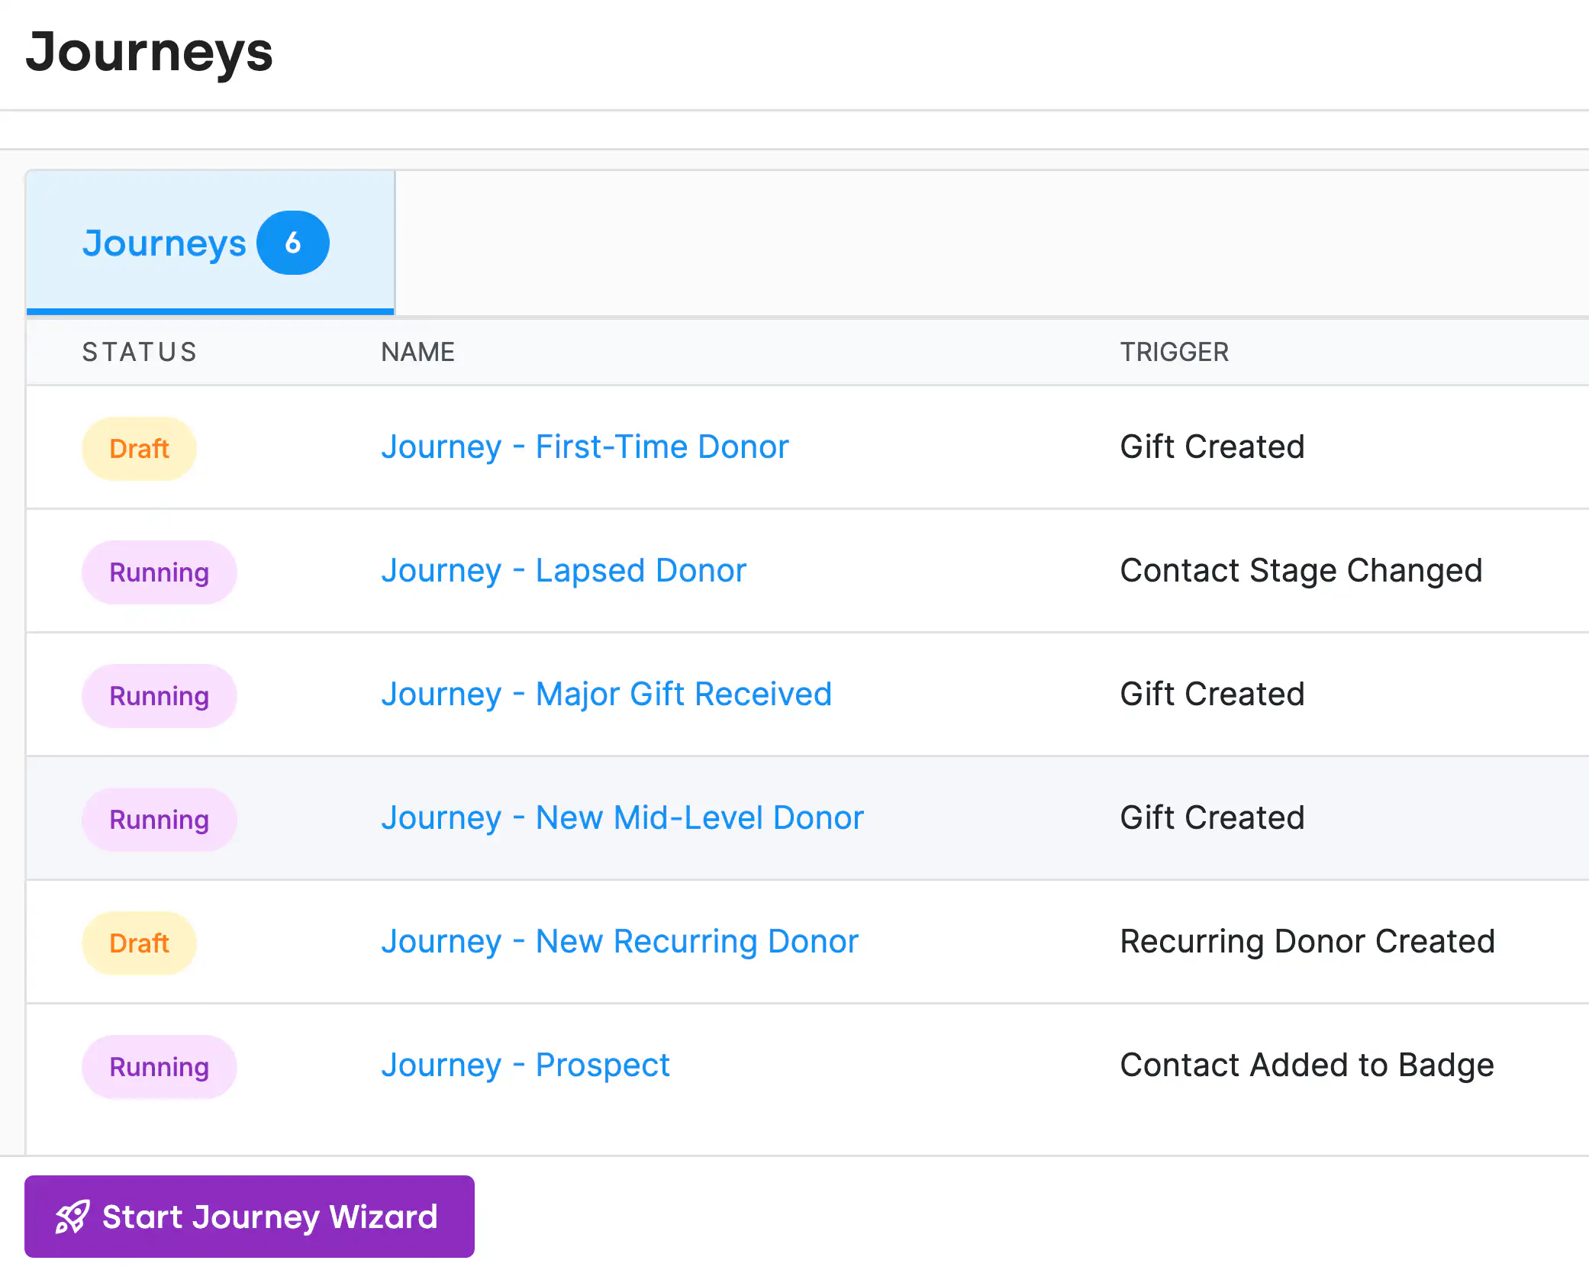This screenshot has height=1270, width=1589.
Task: Click the STATUS column header
Action: point(140,352)
